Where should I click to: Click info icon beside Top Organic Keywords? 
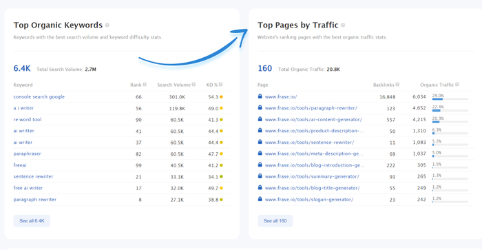tap(107, 25)
